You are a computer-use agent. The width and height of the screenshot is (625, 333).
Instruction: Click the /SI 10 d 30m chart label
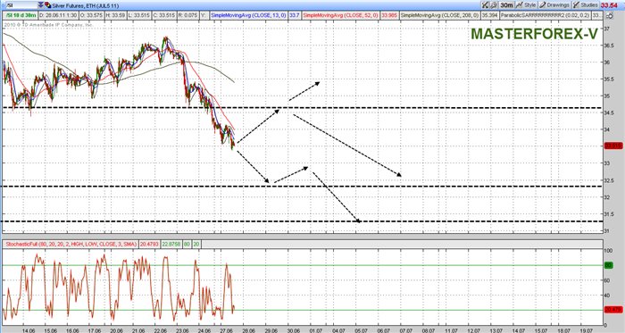[21, 15]
